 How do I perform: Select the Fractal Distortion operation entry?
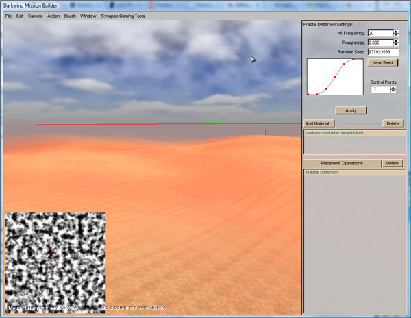coord(322,172)
